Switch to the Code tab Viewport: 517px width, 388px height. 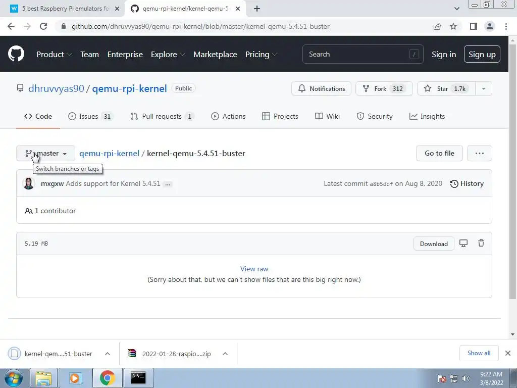pos(38,116)
